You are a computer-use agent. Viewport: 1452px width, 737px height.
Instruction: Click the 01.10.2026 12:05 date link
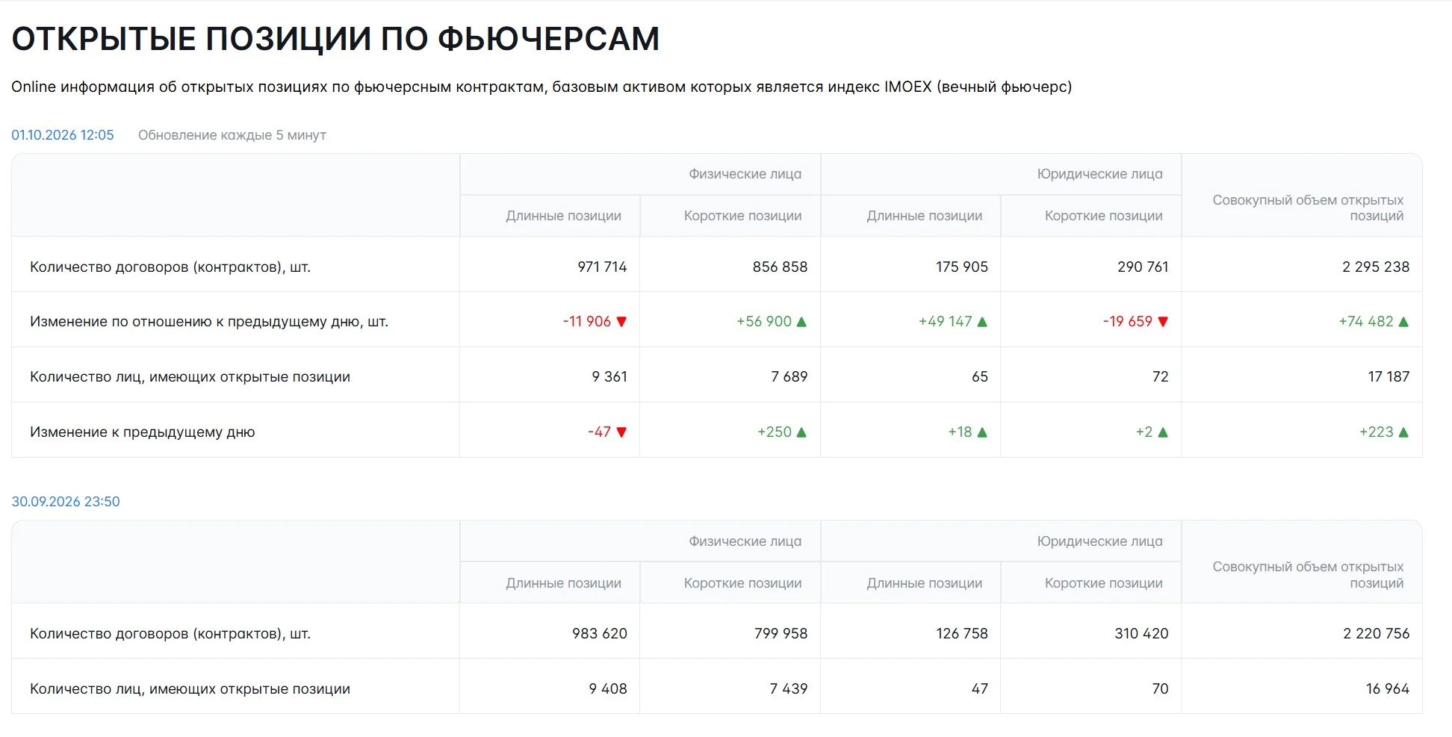point(63,135)
